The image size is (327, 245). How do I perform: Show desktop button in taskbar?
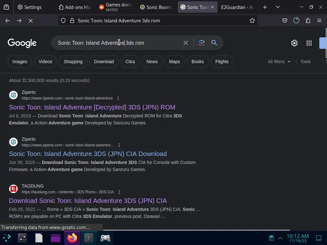319,238
